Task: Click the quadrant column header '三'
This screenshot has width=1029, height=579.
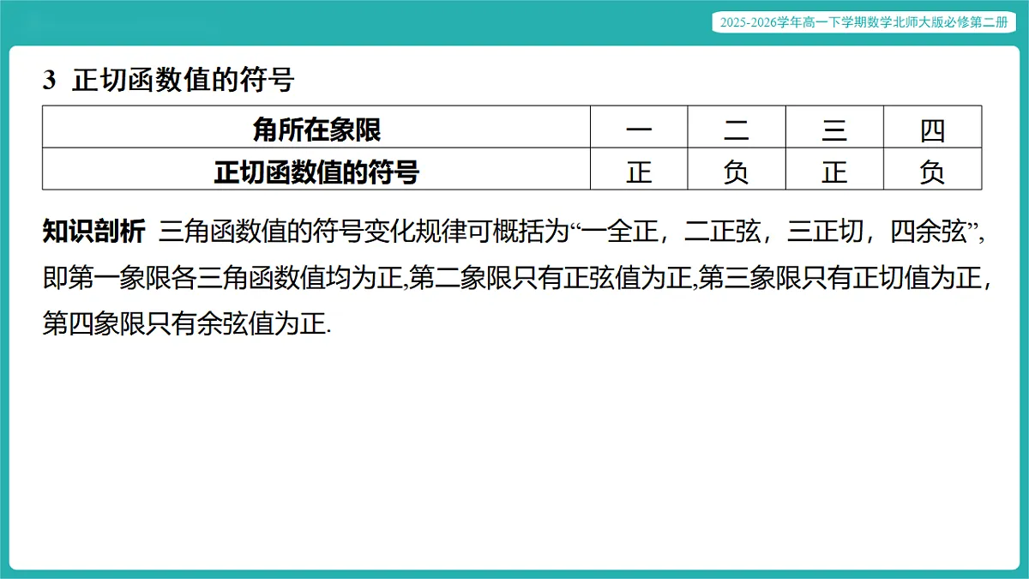Action: point(834,128)
